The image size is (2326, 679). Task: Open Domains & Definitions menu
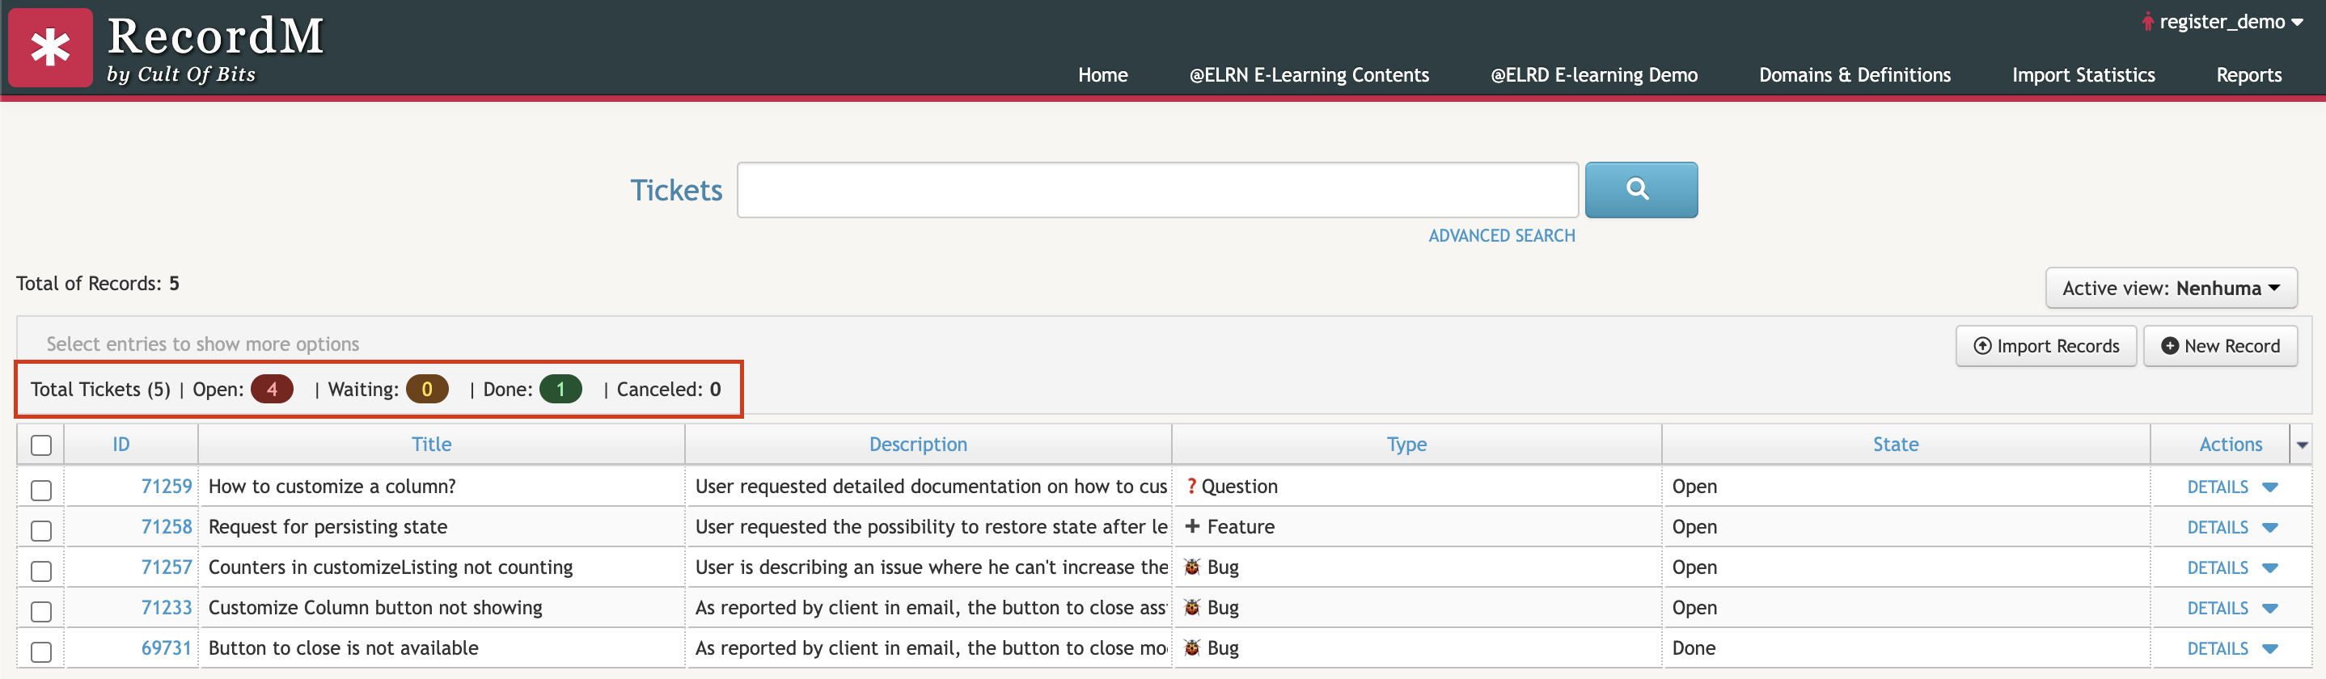1854,75
